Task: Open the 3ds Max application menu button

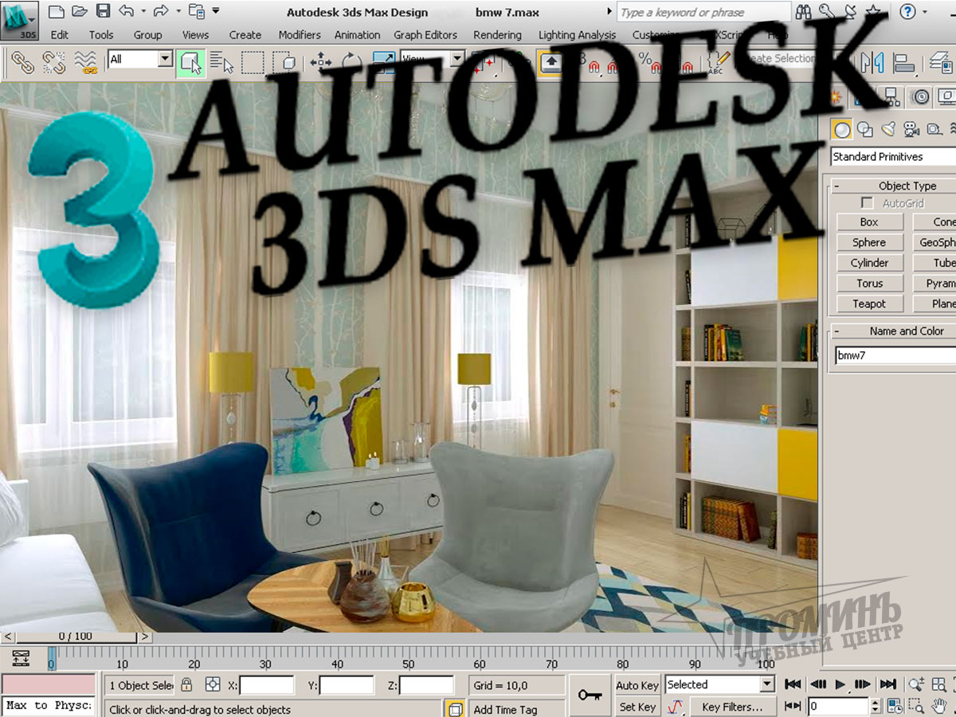Action: coord(20,22)
